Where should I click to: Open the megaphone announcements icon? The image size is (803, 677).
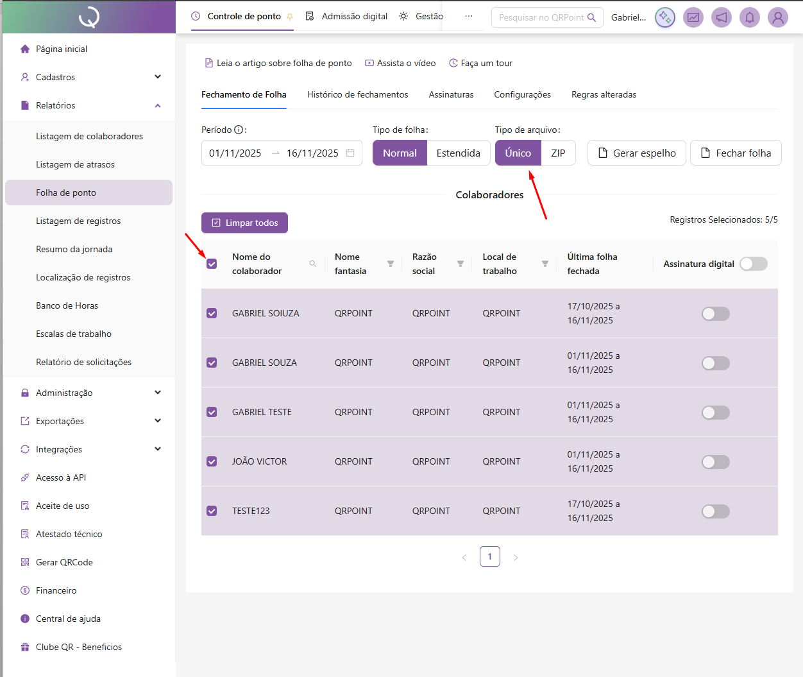(x=722, y=17)
